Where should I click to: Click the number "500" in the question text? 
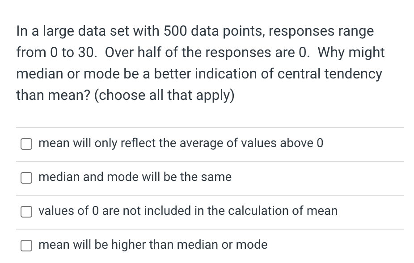pyautogui.click(x=173, y=31)
